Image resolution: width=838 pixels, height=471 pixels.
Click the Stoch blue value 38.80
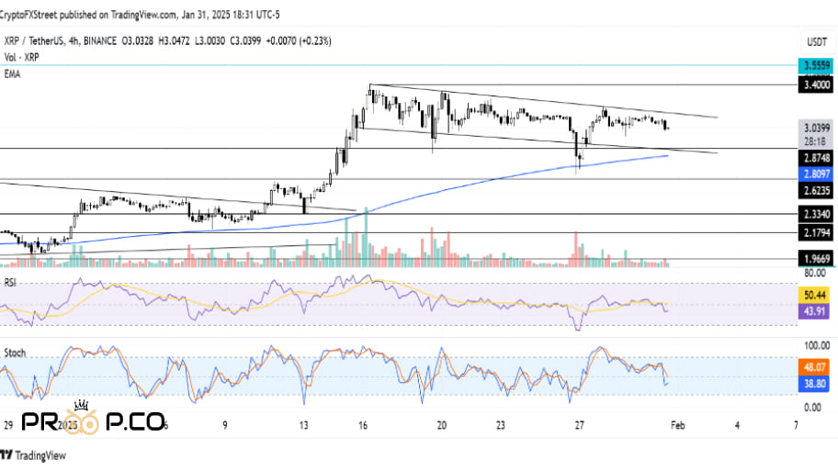(814, 384)
